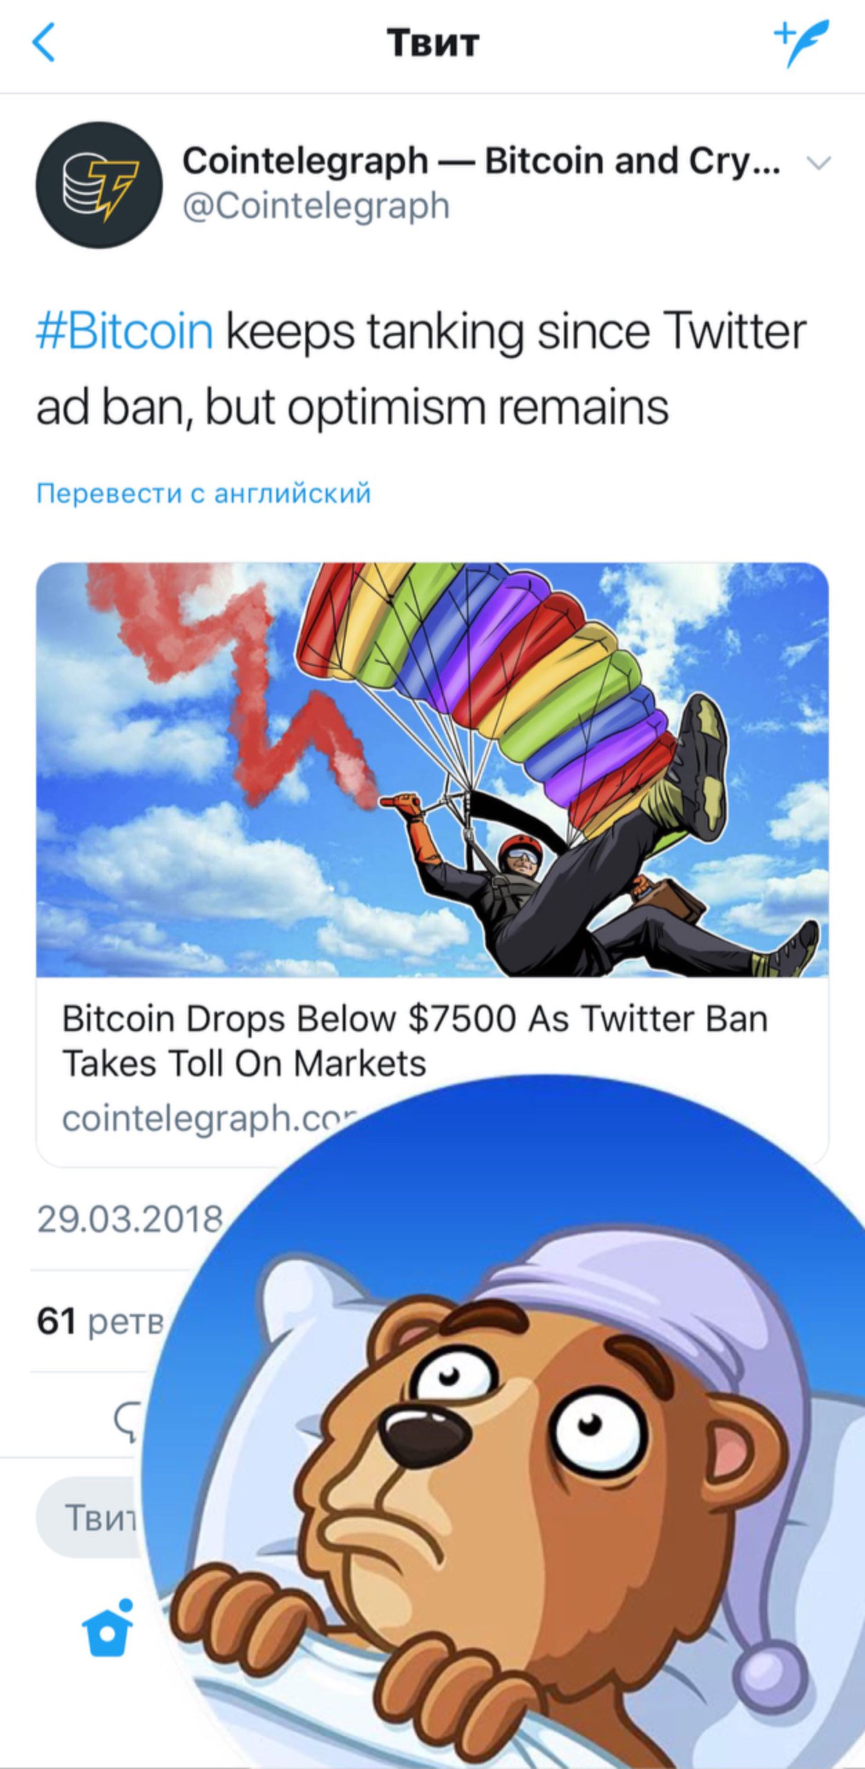Image resolution: width=865 pixels, height=1769 pixels.
Task: View the 61 retweets list
Action: point(100,1322)
